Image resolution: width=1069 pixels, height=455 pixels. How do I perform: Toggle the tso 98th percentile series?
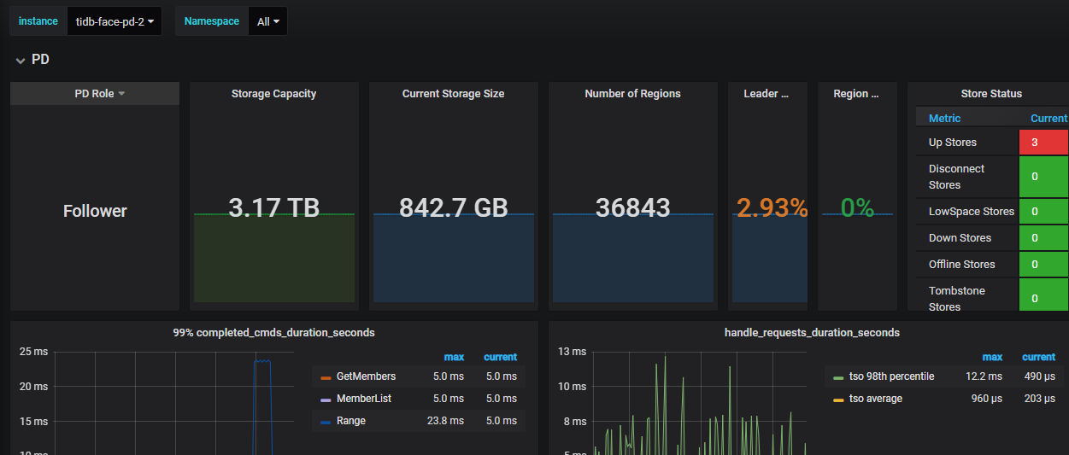tap(891, 376)
